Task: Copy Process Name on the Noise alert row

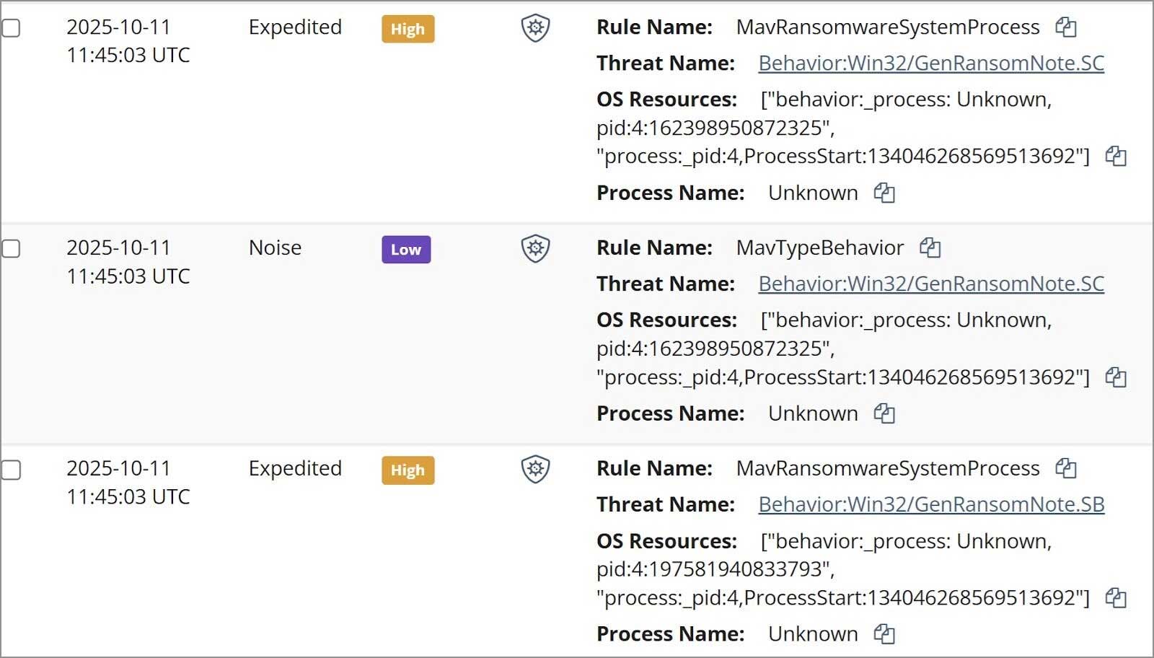Action: pyautogui.click(x=885, y=413)
